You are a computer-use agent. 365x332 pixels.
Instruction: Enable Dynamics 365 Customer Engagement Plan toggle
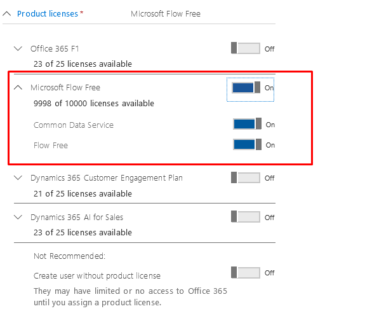[246, 177]
